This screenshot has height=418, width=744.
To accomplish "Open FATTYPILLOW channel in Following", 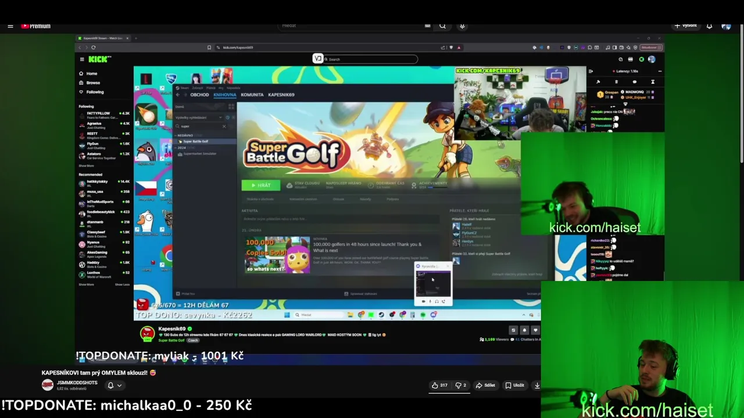I will 105,114.
